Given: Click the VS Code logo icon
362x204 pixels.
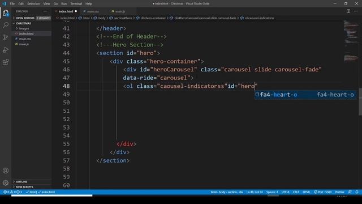Looking at the screenshot, I should tap(4, 4).
